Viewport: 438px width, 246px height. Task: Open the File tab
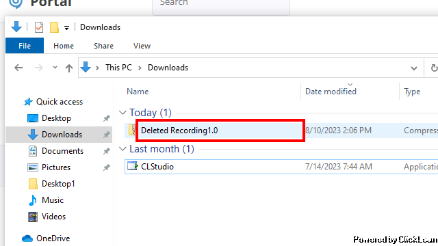point(25,46)
